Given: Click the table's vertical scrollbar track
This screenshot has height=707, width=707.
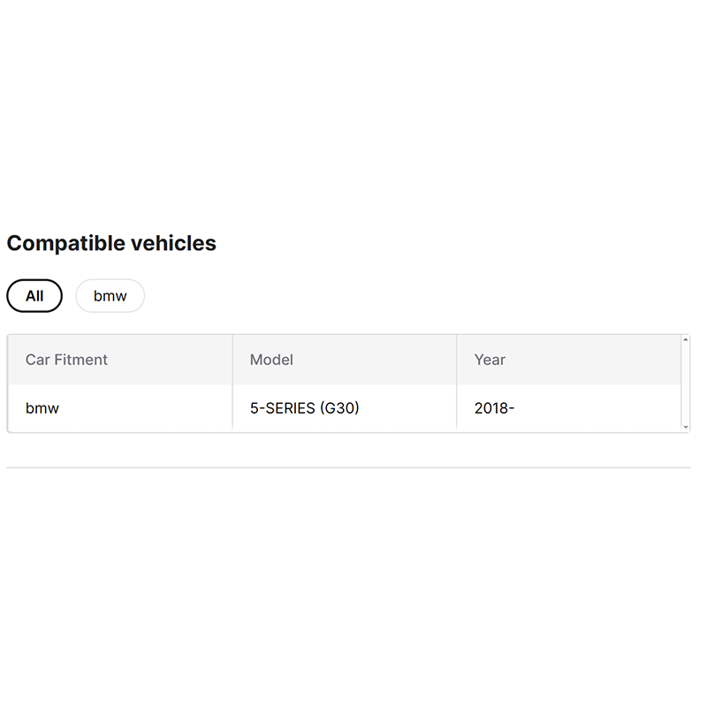Looking at the screenshot, I should [x=686, y=384].
